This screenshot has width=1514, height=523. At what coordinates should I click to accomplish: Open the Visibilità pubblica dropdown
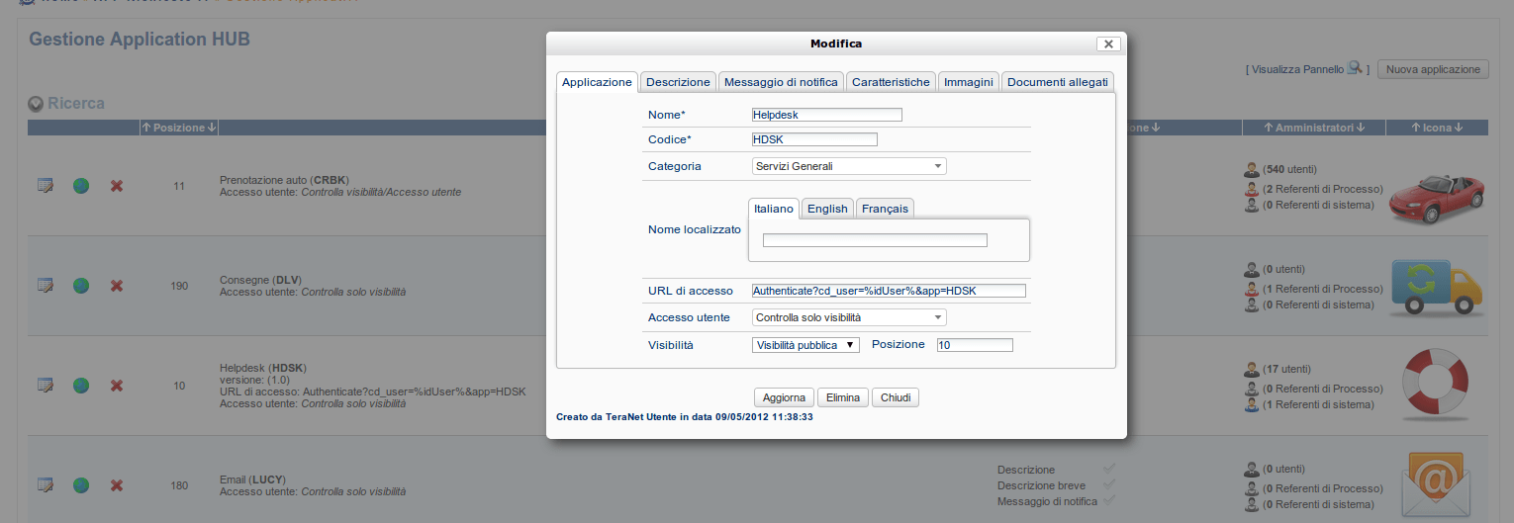(805, 345)
